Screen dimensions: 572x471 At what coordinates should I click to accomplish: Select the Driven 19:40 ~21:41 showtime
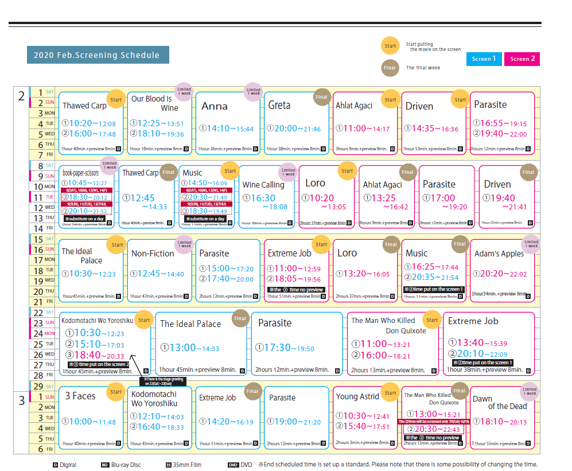504,202
